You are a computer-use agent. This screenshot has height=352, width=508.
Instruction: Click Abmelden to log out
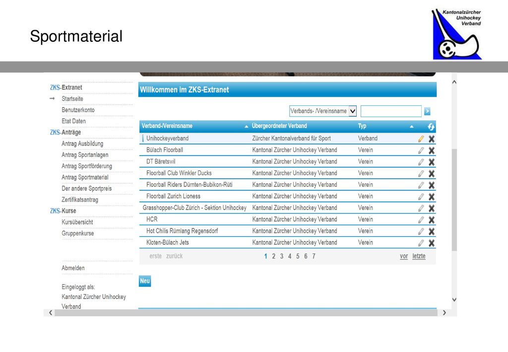(x=73, y=268)
